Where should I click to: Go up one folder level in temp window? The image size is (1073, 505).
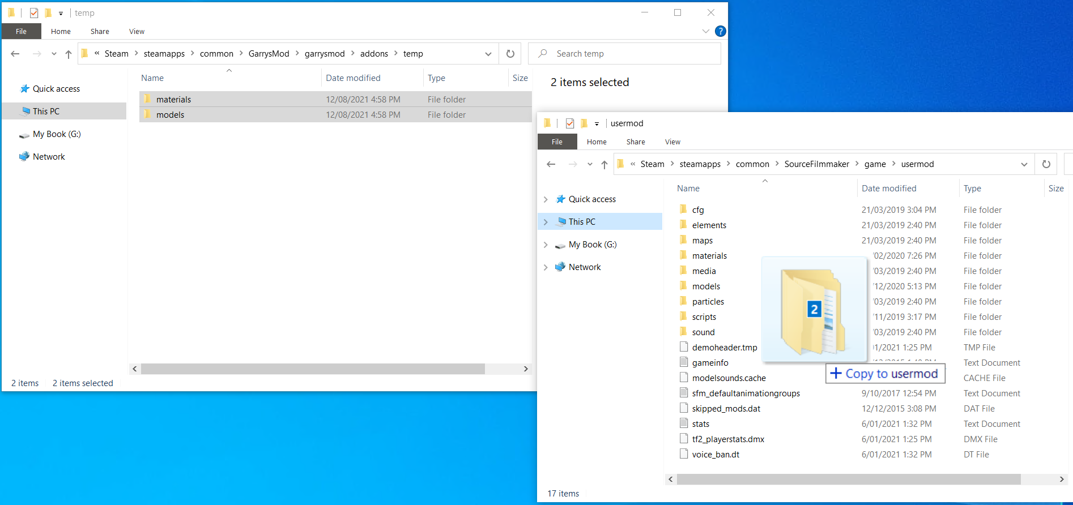pyautogui.click(x=69, y=54)
